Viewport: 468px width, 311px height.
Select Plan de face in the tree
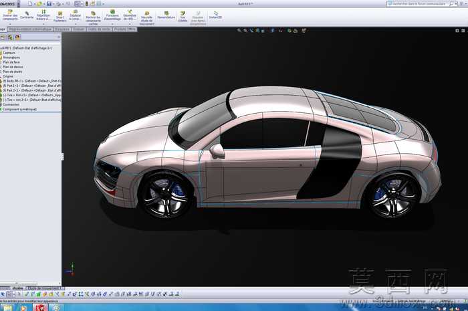pyautogui.click(x=11, y=62)
